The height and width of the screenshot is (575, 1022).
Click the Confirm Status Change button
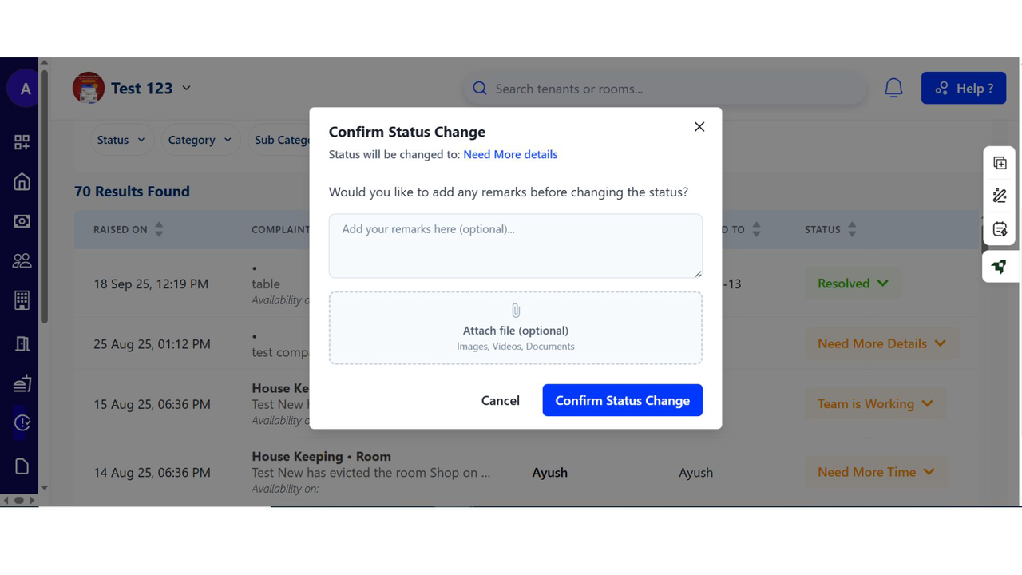click(622, 400)
